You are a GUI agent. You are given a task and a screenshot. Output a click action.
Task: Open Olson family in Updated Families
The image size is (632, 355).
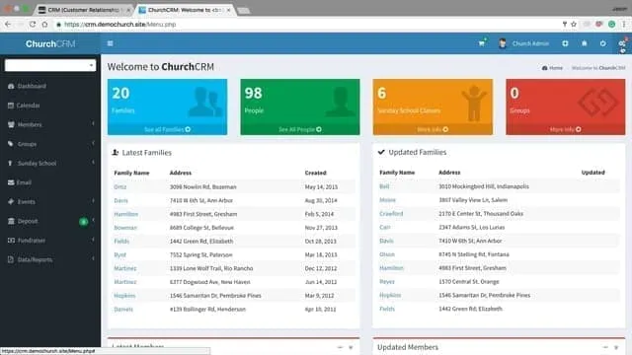click(387, 254)
